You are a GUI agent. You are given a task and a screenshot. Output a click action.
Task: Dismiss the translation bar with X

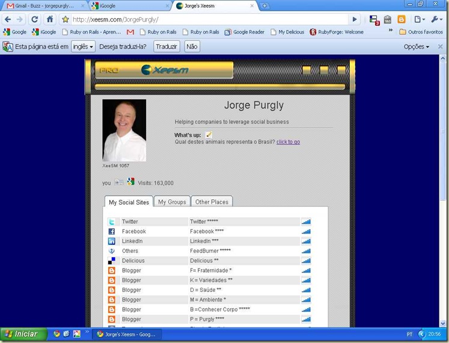coord(441,46)
